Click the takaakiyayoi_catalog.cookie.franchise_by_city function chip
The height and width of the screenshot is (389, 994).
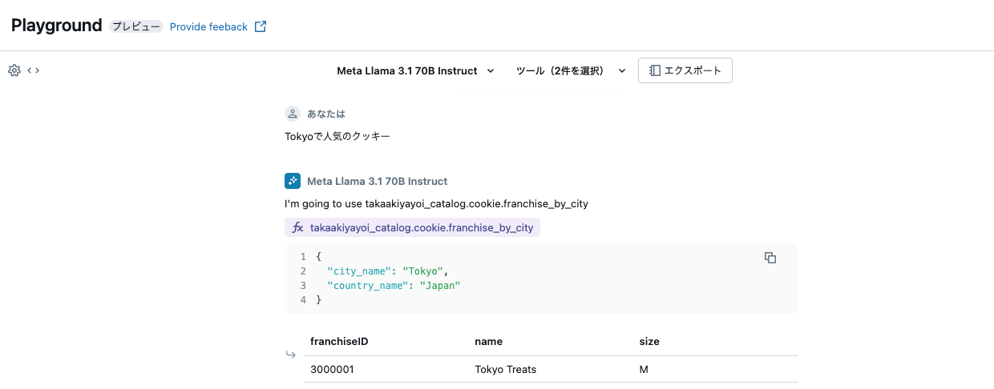point(413,228)
